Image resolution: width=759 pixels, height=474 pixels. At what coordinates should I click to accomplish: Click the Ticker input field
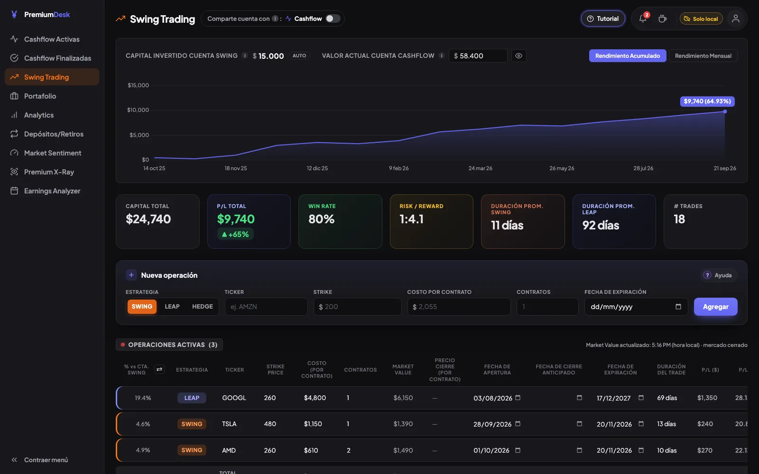point(266,307)
